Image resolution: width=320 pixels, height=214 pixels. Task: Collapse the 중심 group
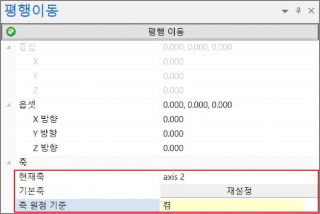point(8,47)
